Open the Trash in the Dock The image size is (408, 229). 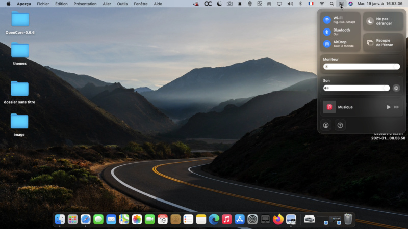348,219
